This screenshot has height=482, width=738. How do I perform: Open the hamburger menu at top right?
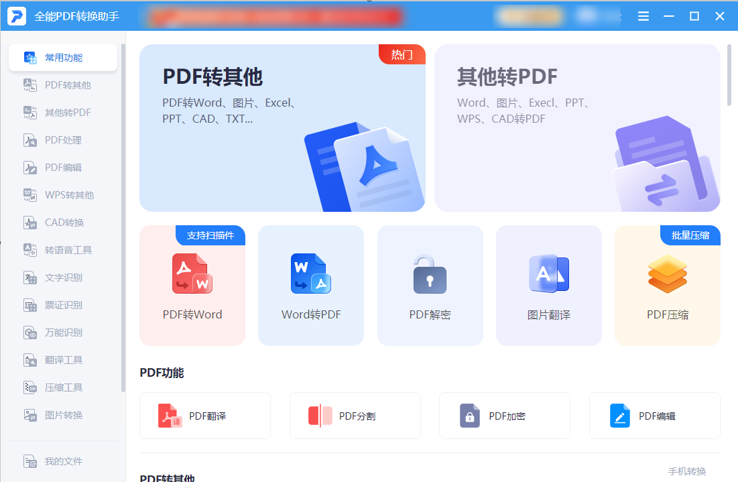click(643, 15)
